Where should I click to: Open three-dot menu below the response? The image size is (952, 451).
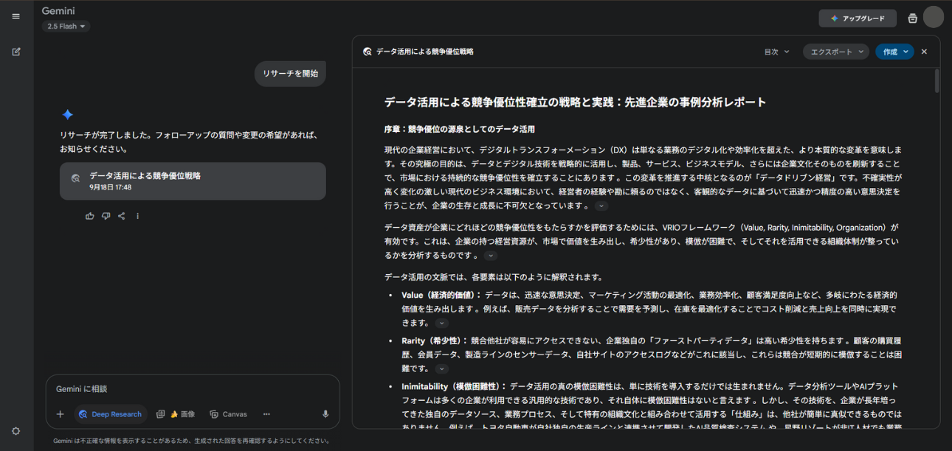(x=137, y=215)
